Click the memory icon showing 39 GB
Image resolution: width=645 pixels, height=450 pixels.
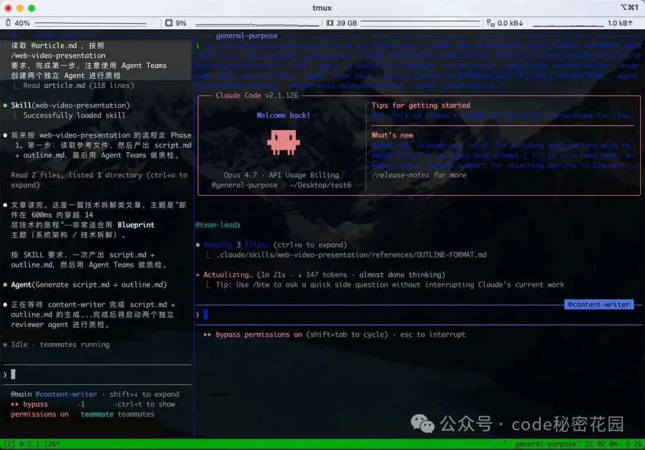330,23
